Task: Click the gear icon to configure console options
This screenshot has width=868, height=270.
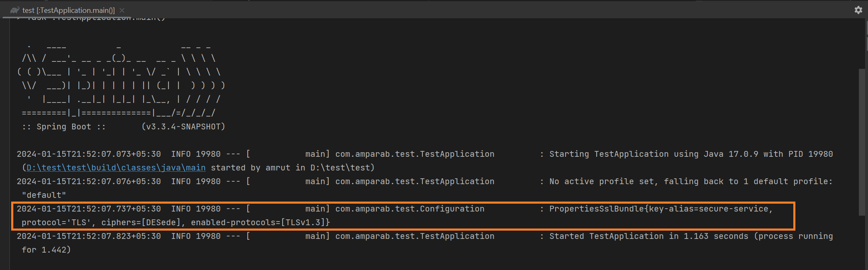Action: coord(858,10)
